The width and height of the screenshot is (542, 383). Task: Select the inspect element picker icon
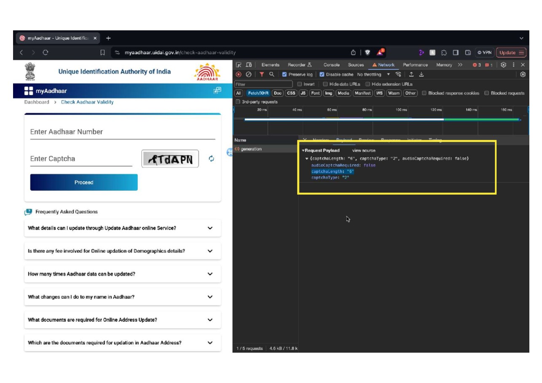[239, 65]
